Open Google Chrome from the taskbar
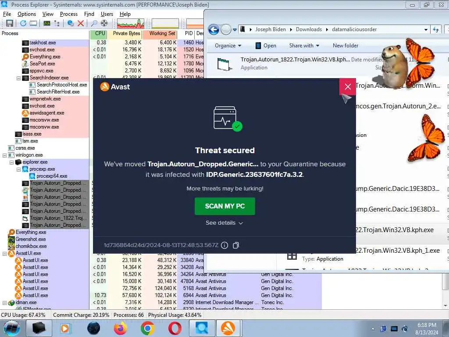This screenshot has width=449, height=337. [147, 328]
